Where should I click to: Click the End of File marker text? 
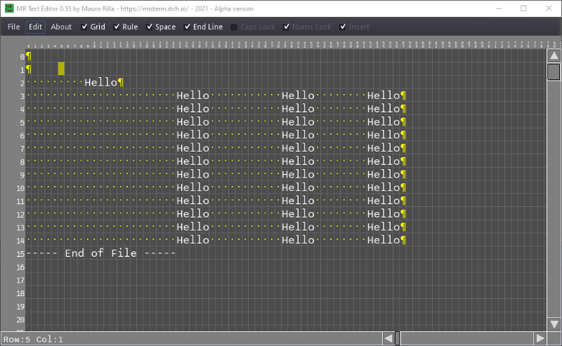[x=100, y=253]
